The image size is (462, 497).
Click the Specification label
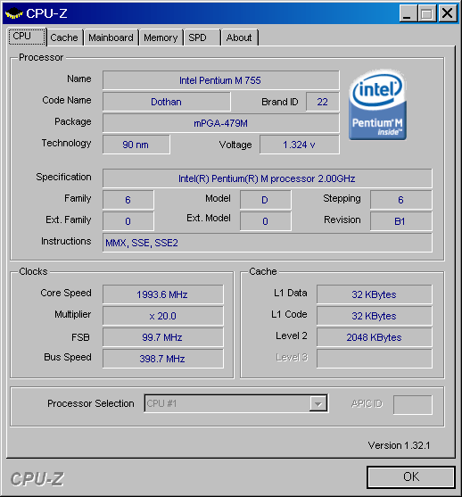click(63, 177)
